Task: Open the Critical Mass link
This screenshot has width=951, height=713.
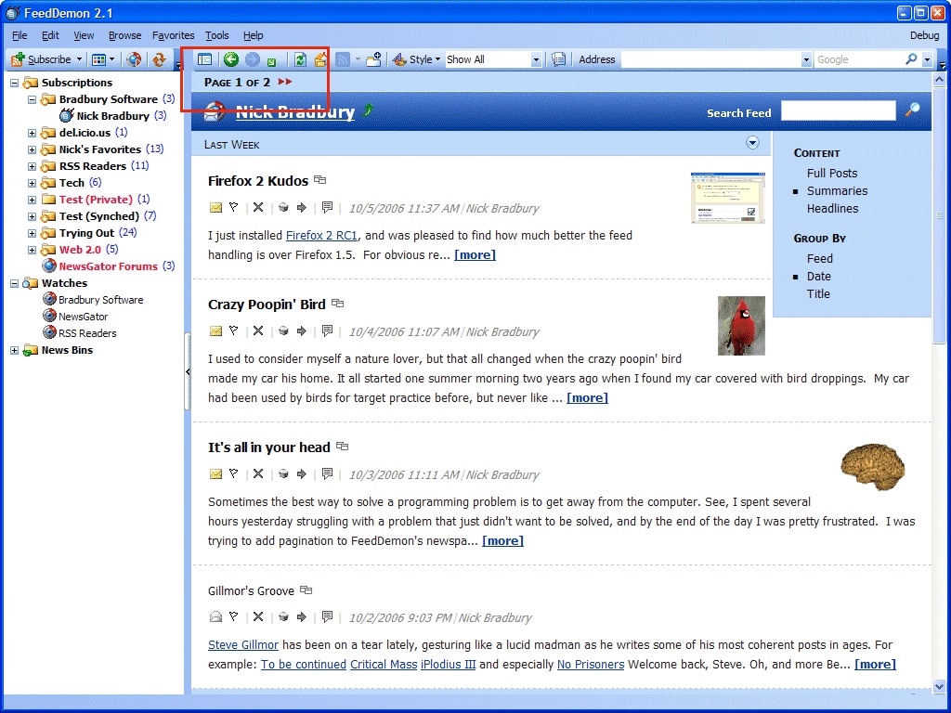Action: (384, 665)
